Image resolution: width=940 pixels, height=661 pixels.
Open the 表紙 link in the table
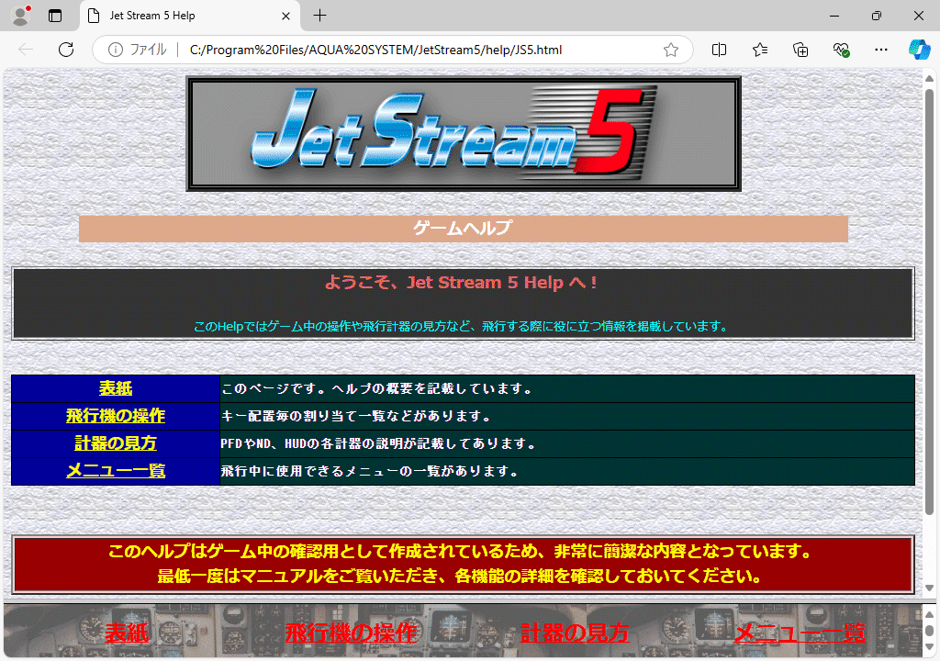(116, 388)
